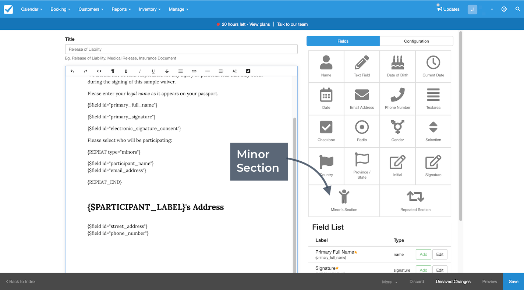
Task: Switch to the Configuration tab
Action: pyautogui.click(x=417, y=41)
